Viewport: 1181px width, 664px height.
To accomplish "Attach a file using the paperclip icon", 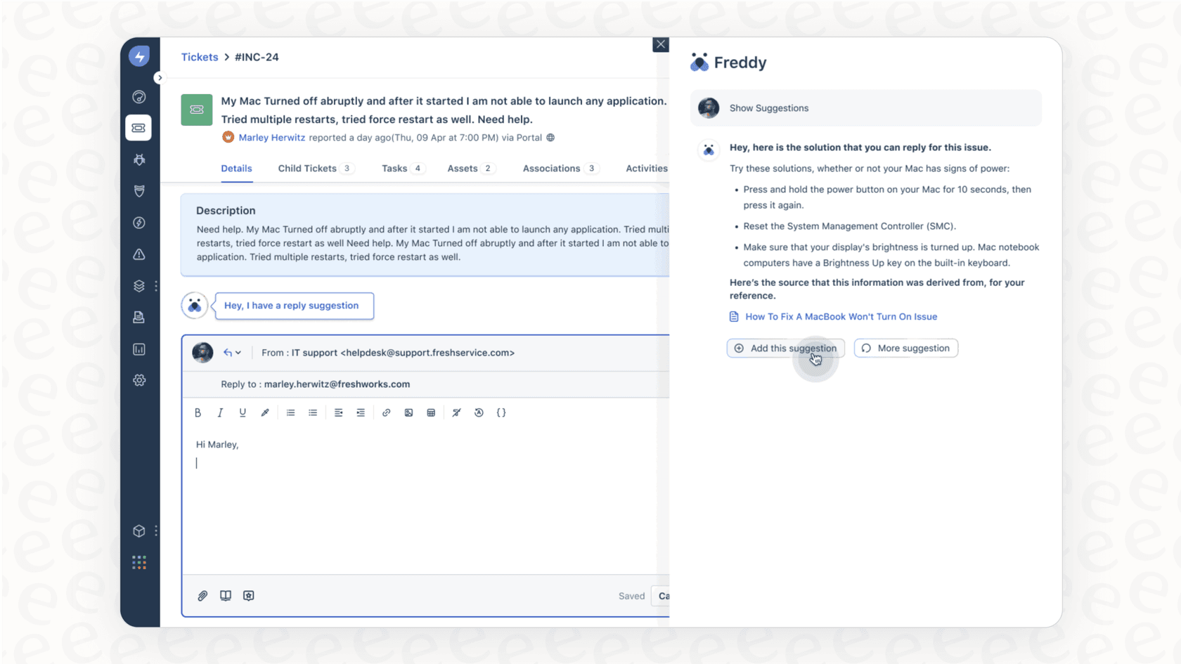I will pyautogui.click(x=202, y=595).
